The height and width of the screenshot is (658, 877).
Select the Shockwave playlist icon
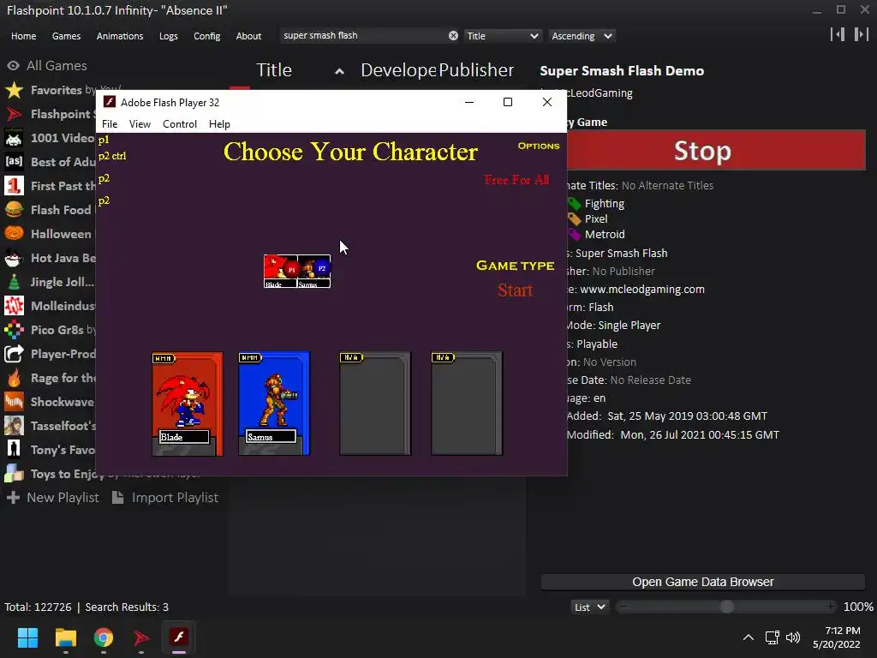coord(14,403)
